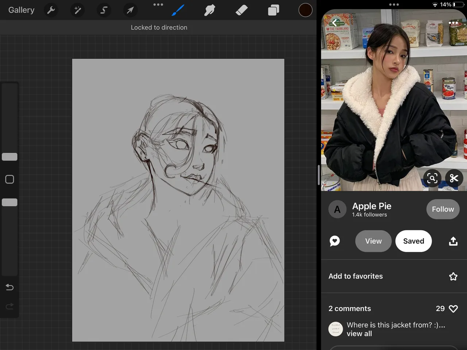
Task: Follow the Apple Pie account
Action: pos(443,209)
